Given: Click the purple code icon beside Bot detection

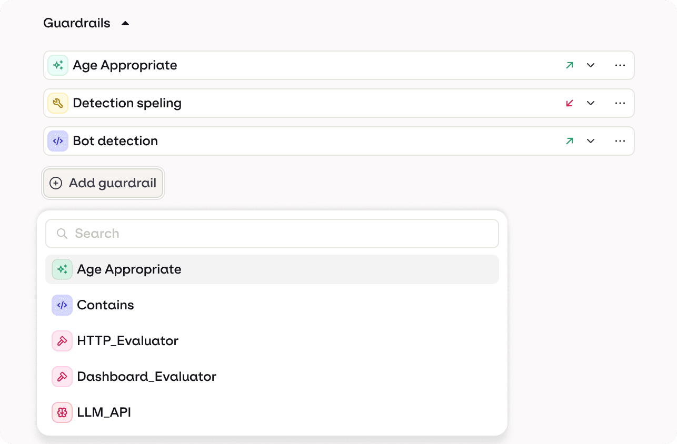Looking at the screenshot, I should [58, 141].
